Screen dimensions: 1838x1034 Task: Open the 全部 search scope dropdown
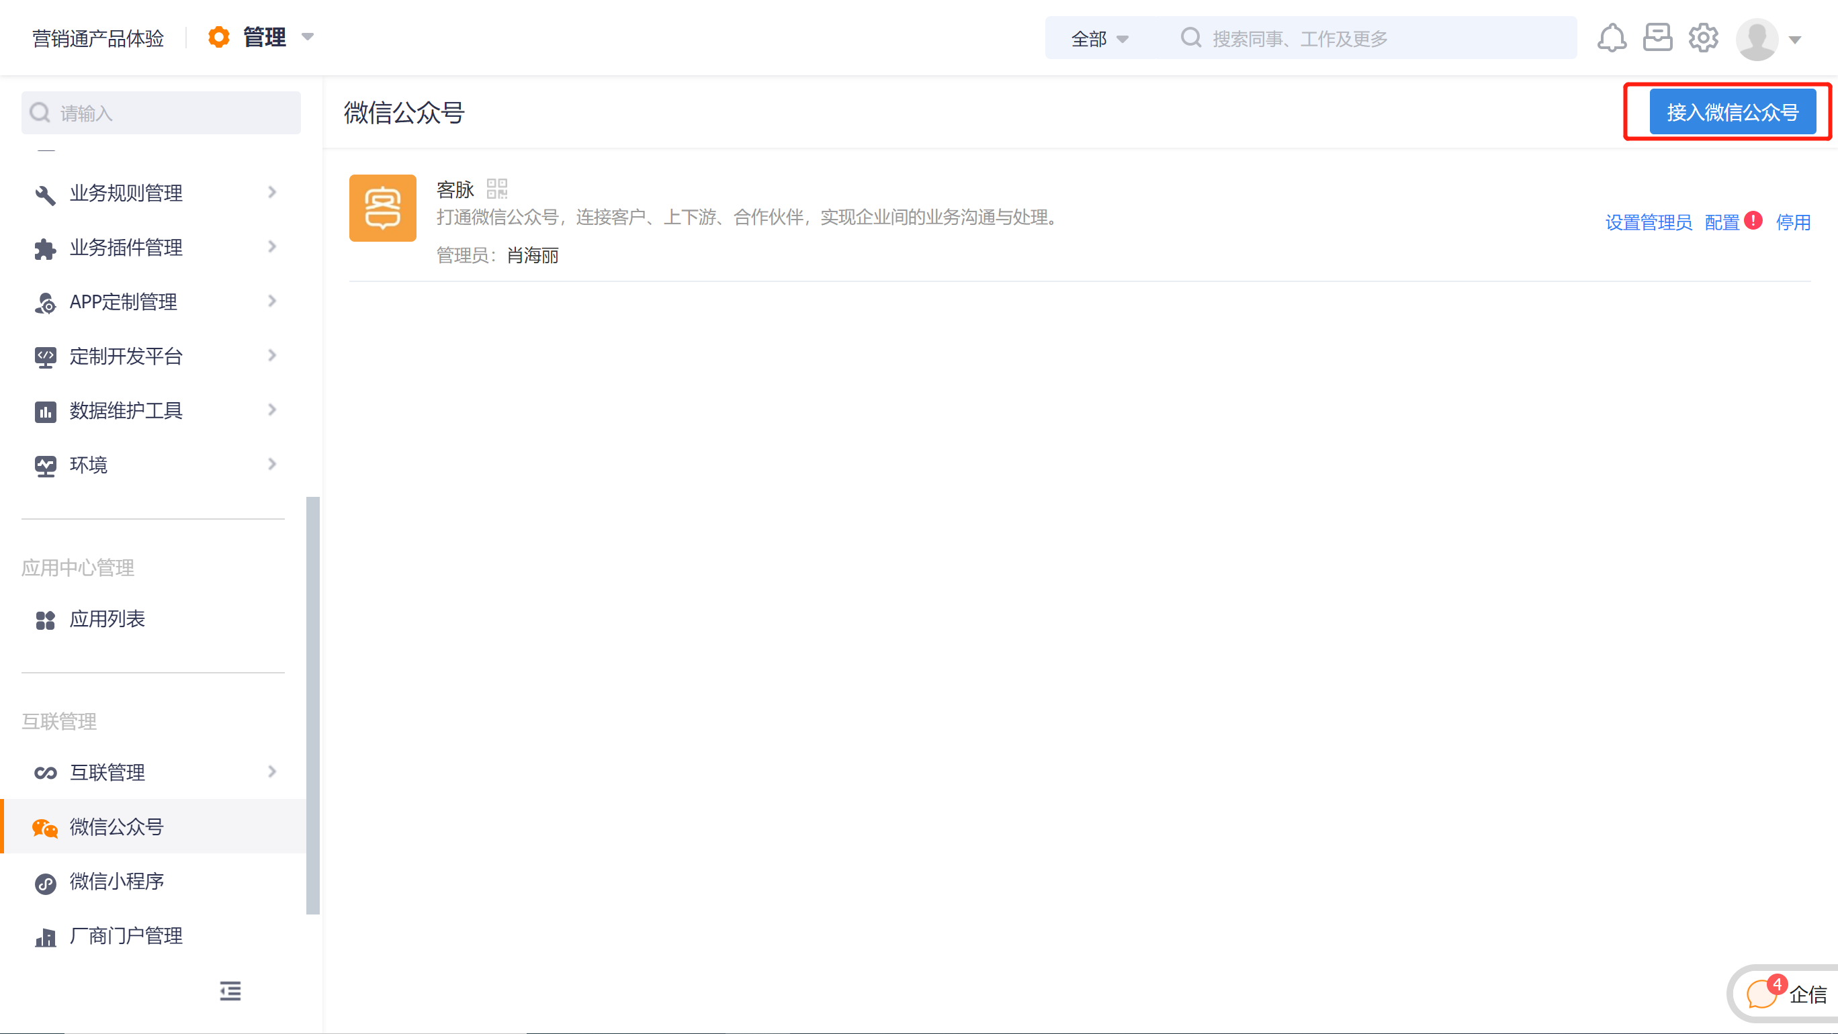pyautogui.click(x=1100, y=38)
